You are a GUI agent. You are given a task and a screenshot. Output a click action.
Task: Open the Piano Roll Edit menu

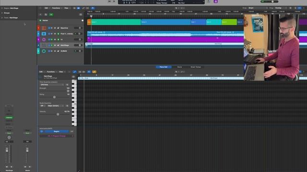(41, 72)
